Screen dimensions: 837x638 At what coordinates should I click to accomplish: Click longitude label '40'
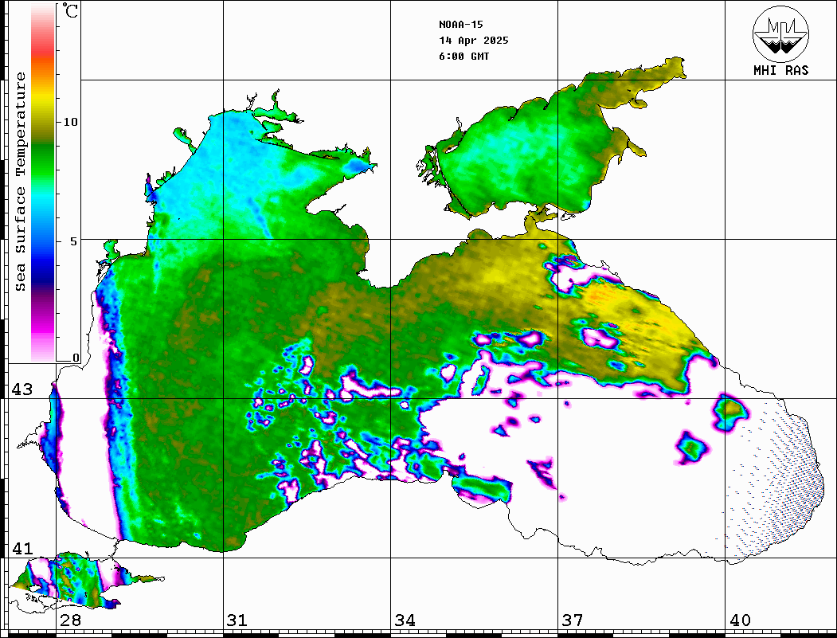click(740, 620)
